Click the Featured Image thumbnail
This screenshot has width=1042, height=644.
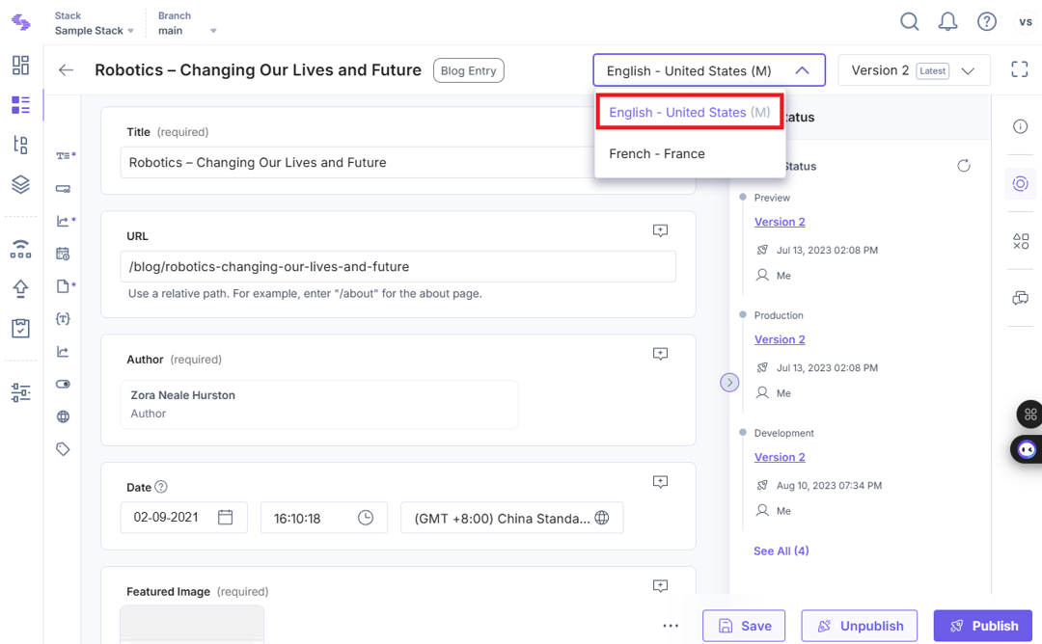coord(192,624)
